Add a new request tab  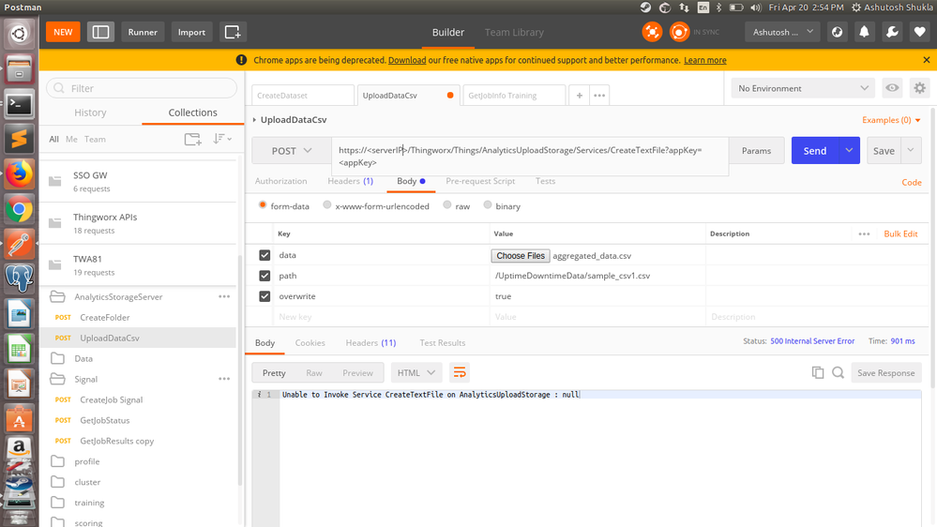579,96
